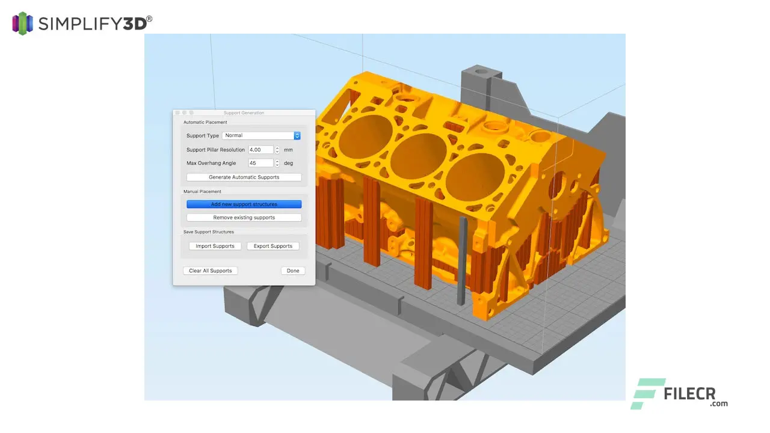Click Import Supports button
This screenshot has width=770, height=433.
[x=215, y=246]
